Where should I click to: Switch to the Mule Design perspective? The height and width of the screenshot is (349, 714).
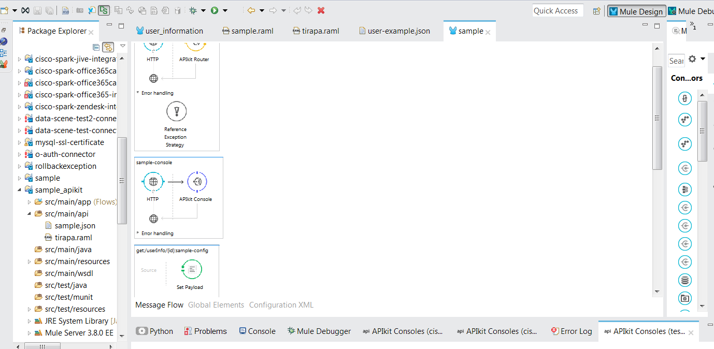[636, 11]
